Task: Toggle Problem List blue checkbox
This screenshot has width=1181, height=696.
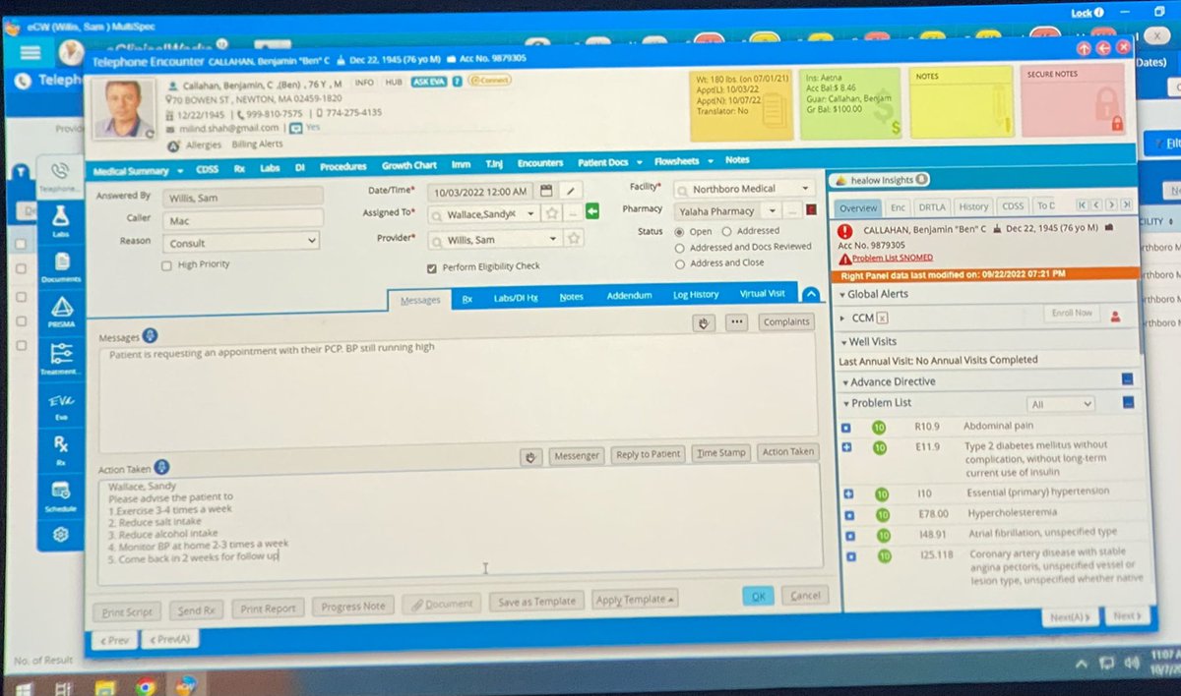Action: 1128,402
